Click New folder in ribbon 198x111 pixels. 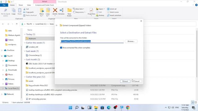69,12
